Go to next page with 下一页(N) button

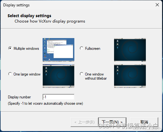point(112,122)
